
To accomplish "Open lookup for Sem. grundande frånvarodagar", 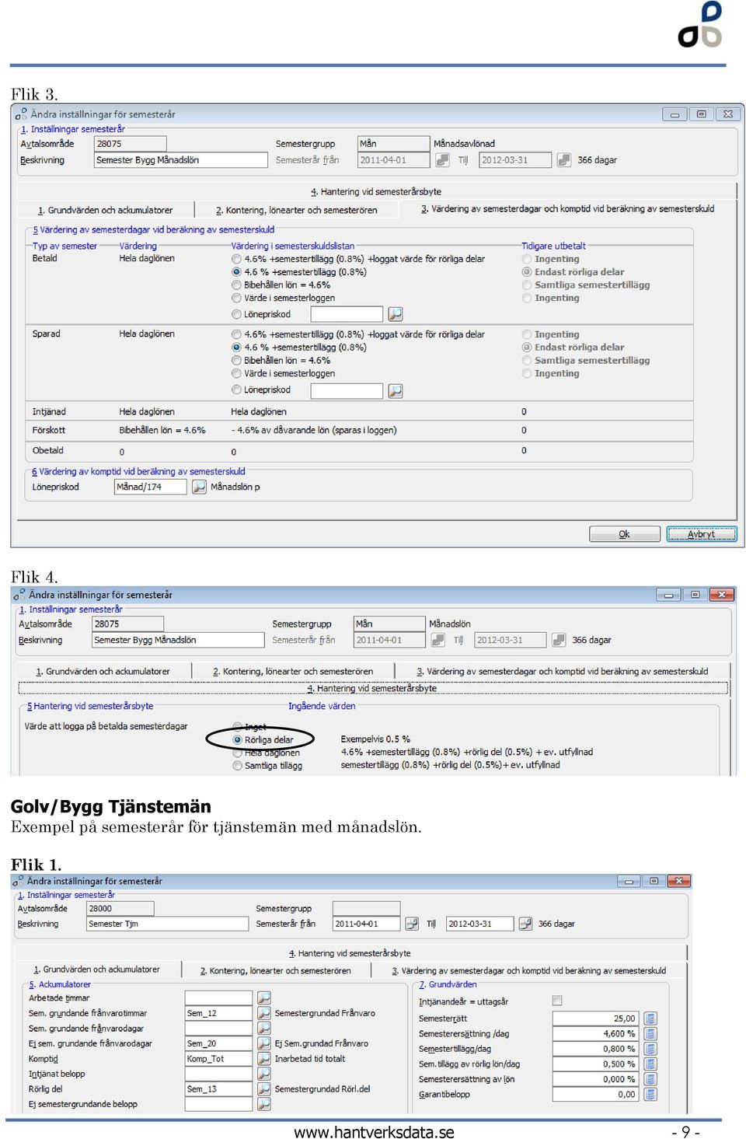I will [x=264, y=1028].
